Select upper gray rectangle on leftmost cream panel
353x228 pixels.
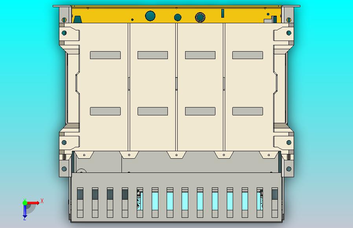pyautogui.click(x=105, y=55)
